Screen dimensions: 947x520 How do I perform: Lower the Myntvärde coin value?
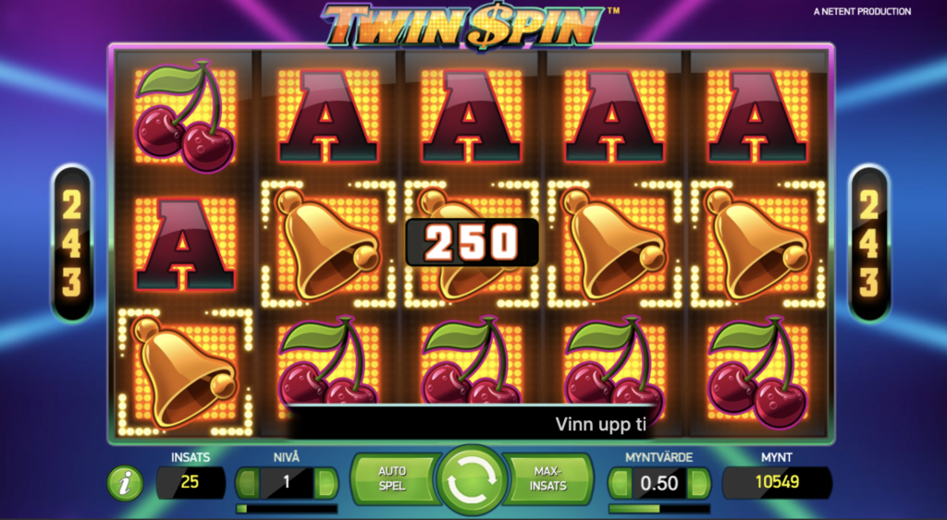pos(619,483)
